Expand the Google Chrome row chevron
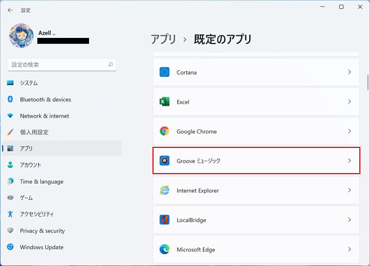Viewport: 370px width, 266px height. [349, 131]
